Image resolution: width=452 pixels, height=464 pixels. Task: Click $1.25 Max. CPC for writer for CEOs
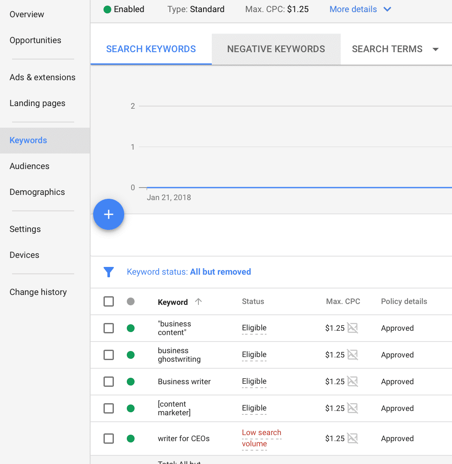tap(335, 439)
